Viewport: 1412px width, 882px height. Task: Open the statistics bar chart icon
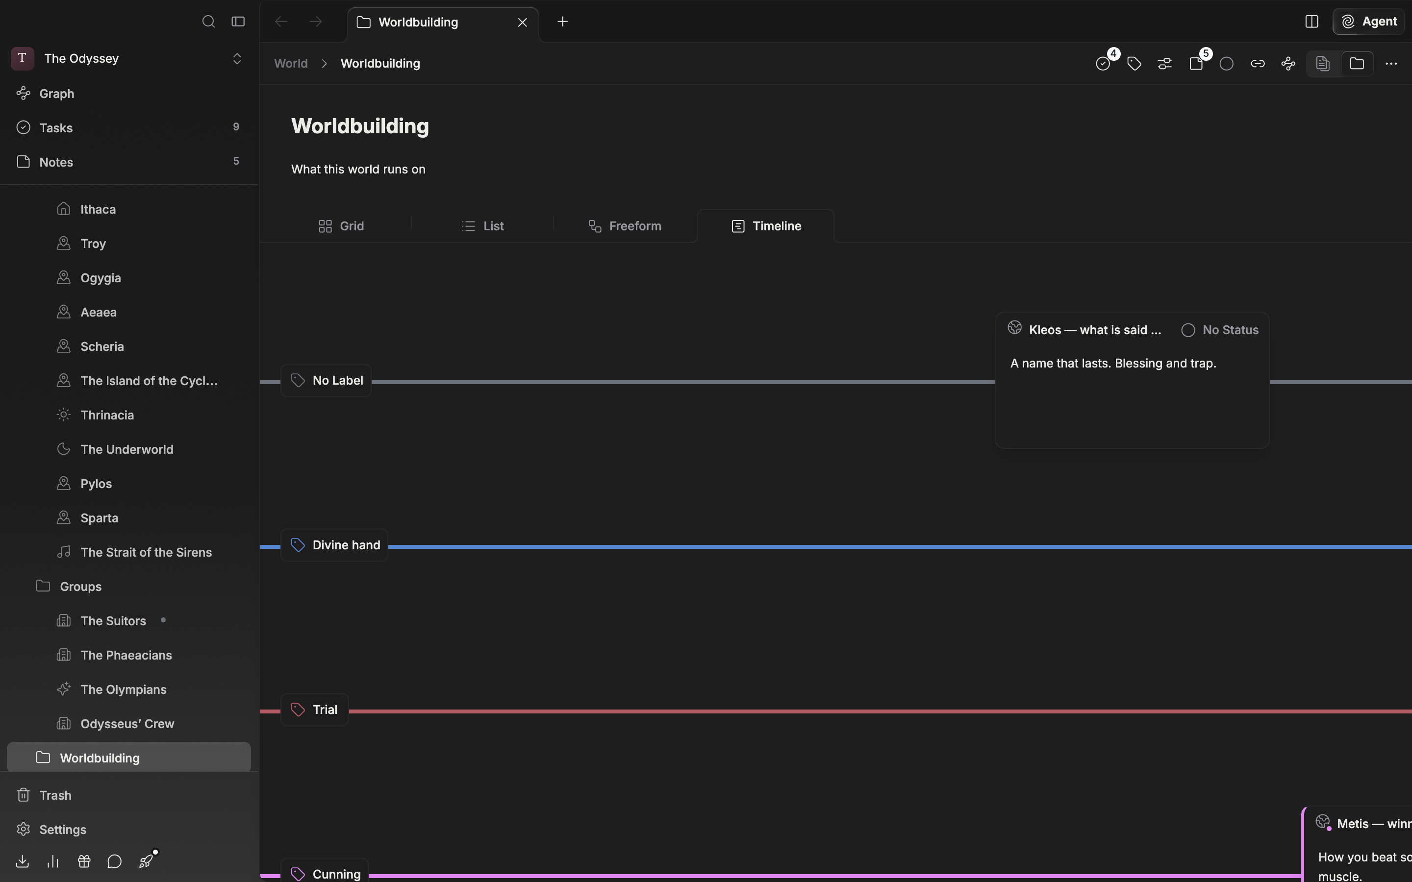pyautogui.click(x=53, y=861)
